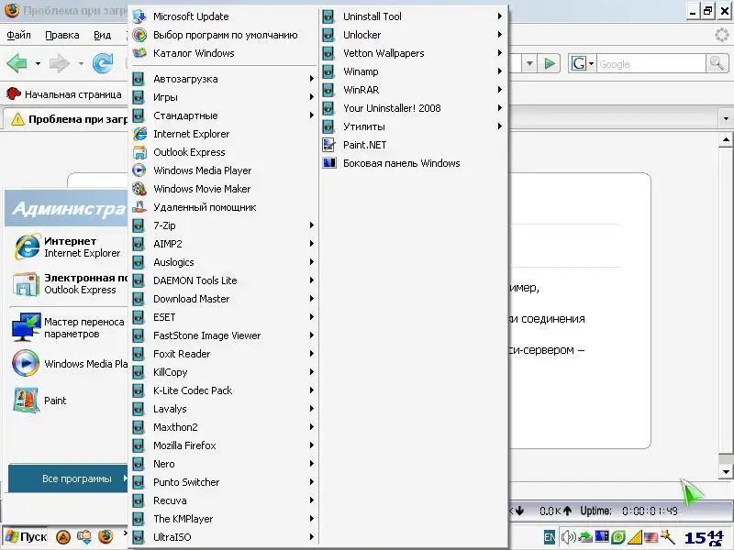
Task: Open the UltraISO program folder
Action: (x=224, y=537)
